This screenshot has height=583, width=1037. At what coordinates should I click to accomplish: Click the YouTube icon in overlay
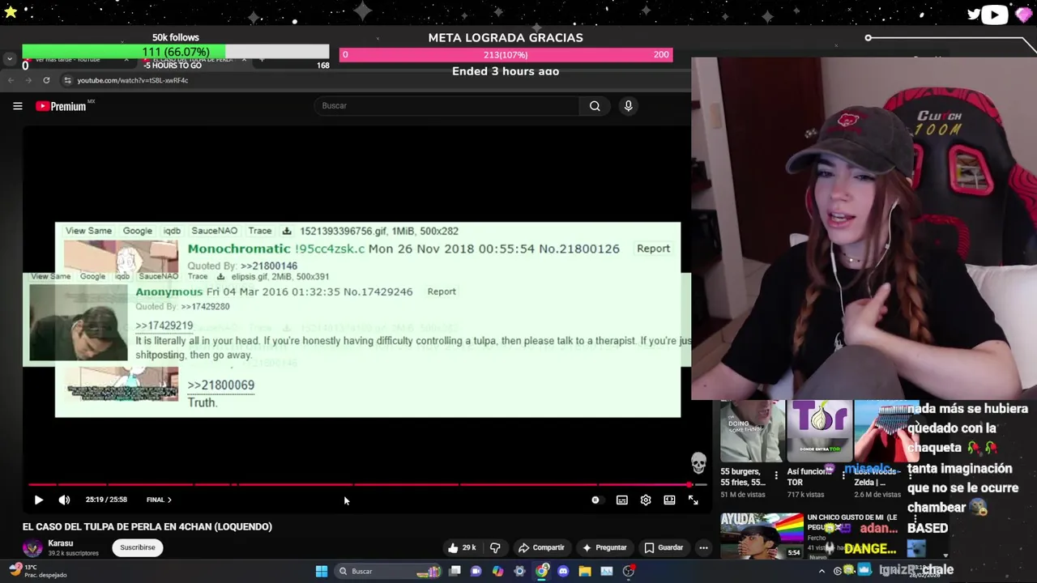tap(995, 14)
